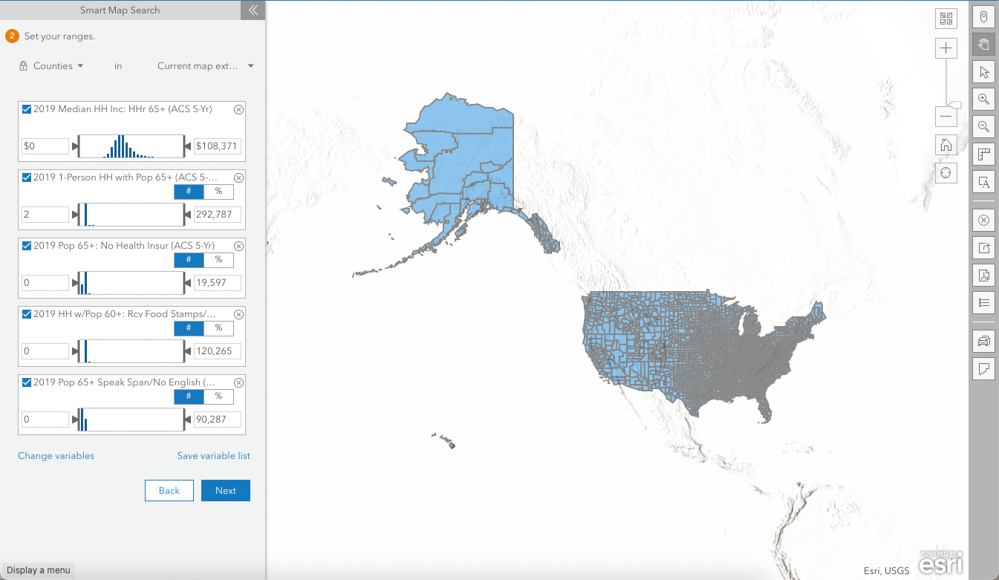
Task: Click the Back button
Action: 169,490
